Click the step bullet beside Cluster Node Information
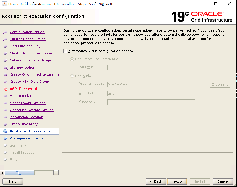This screenshot has width=237, height=187. tap(5, 53)
